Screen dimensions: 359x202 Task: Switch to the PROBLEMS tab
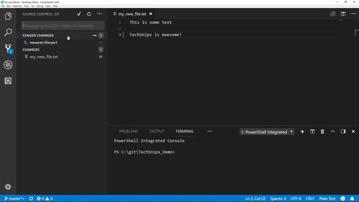128,131
